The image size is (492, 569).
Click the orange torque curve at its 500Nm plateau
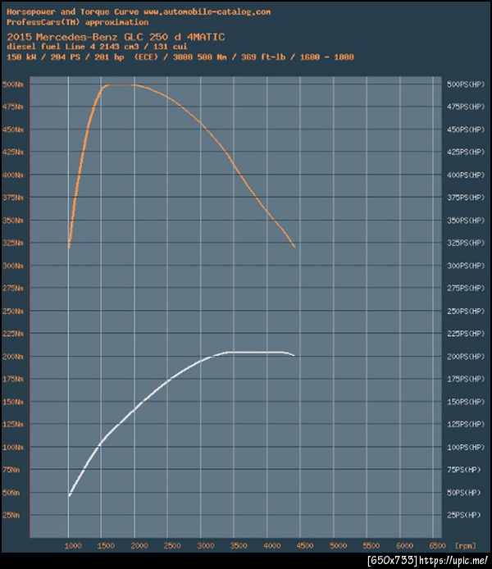click(x=121, y=84)
